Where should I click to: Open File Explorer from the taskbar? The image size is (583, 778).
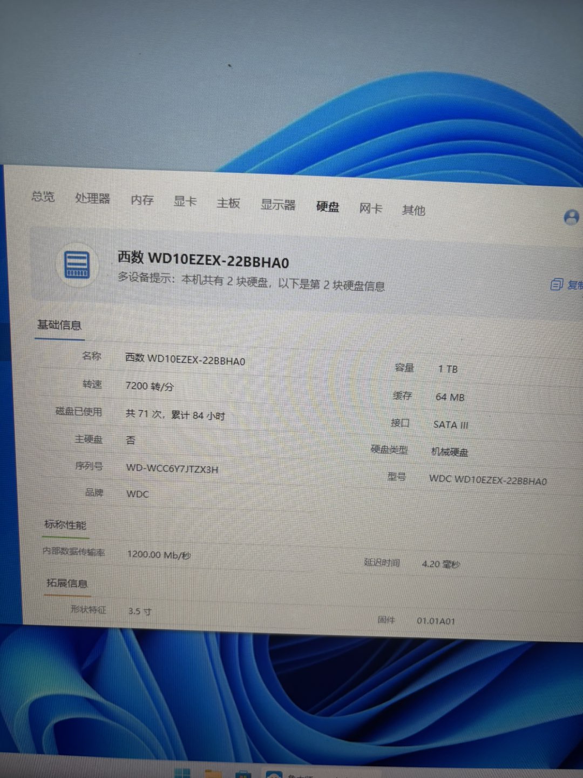(x=213, y=774)
